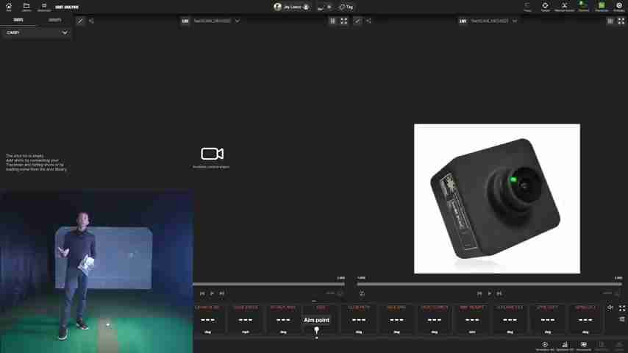This screenshot has height=353, width=628.
Task: Expand the right video source dropdown chevron
Action: click(x=515, y=21)
